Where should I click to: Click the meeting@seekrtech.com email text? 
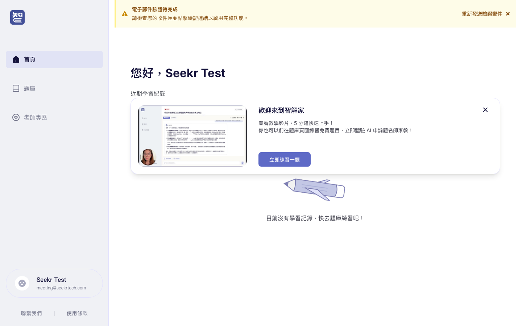coord(61,288)
